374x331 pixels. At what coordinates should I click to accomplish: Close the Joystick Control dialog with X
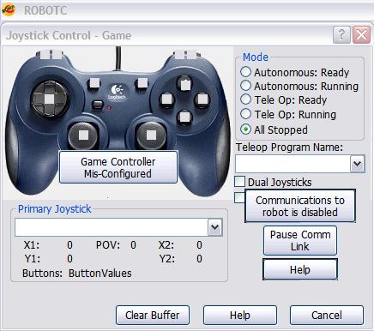tap(361, 35)
